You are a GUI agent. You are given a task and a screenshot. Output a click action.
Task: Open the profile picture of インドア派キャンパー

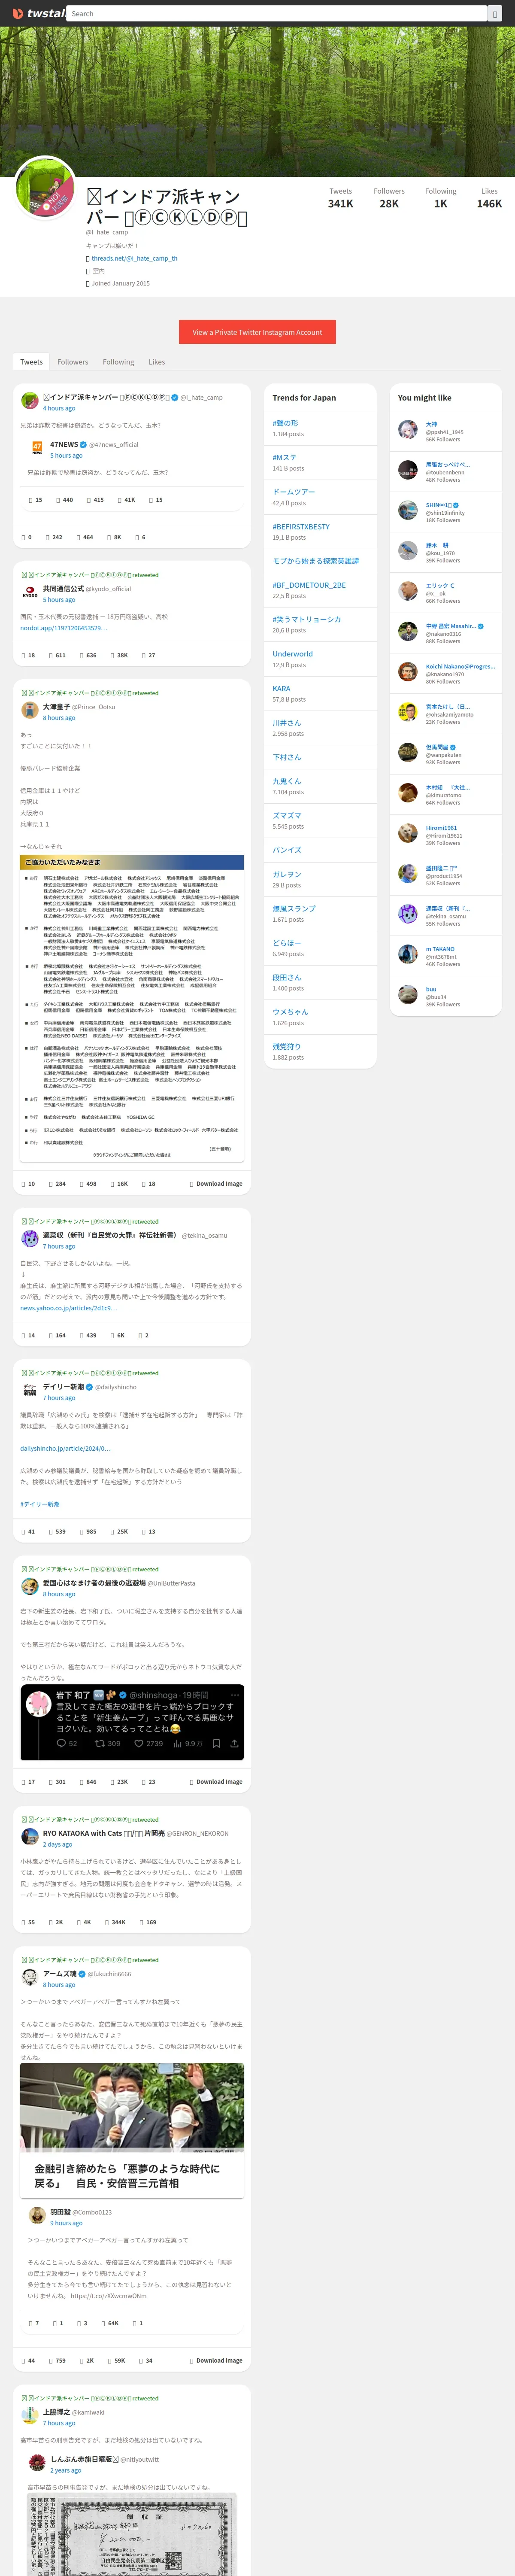point(45,187)
